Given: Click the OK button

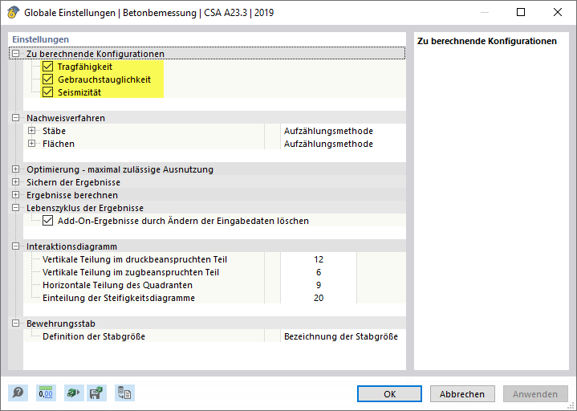Looking at the screenshot, I should click(389, 394).
